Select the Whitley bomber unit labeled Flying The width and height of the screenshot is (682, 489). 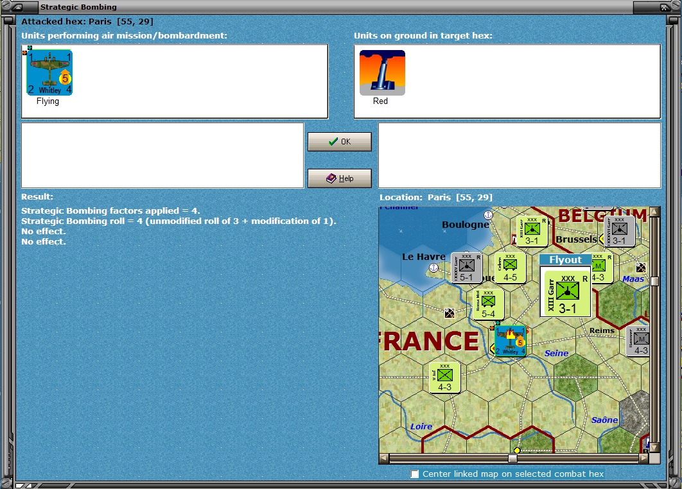(x=49, y=72)
